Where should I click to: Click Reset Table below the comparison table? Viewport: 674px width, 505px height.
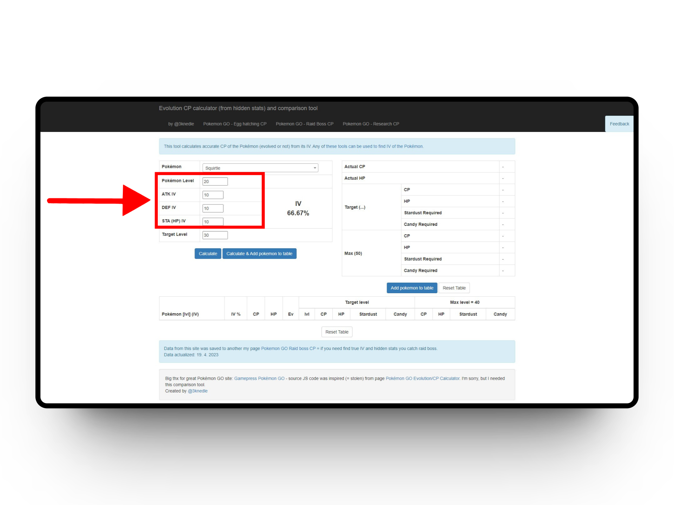[337, 332]
